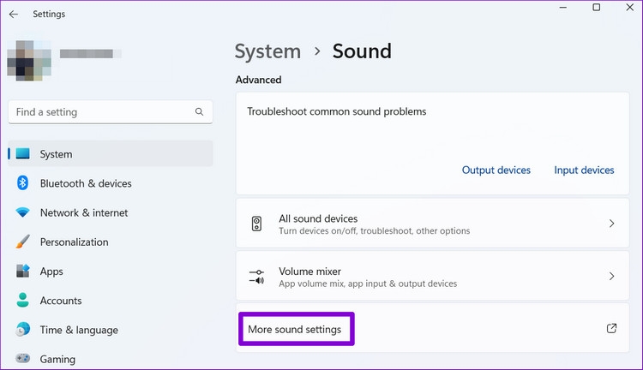The image size is (643, 370).
Task: Click the Personalization paintbrush icon
Action: click(22, 242)
